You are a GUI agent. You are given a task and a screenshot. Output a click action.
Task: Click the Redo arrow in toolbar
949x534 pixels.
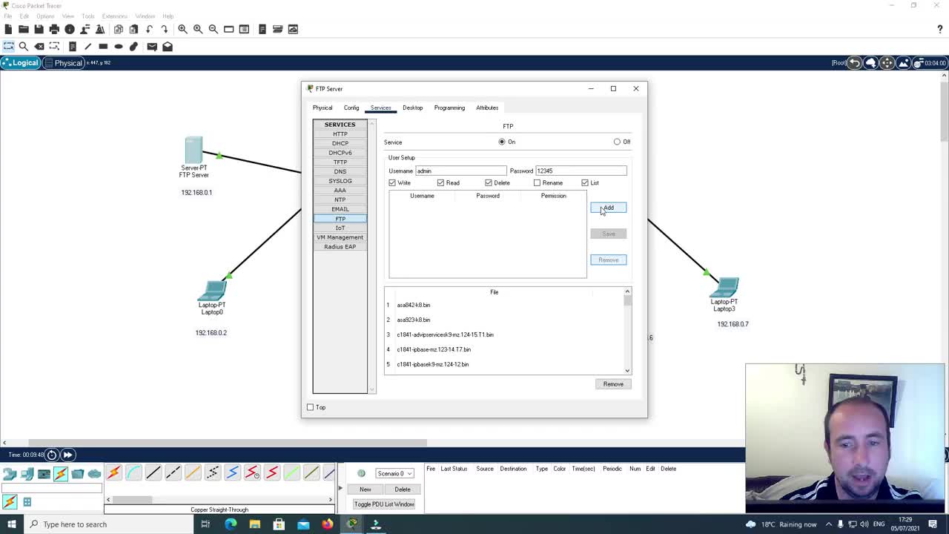(x=165, y=29)
